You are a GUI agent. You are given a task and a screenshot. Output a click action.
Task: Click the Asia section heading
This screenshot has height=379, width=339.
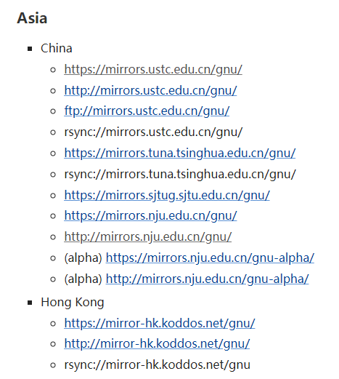(x=32, y=18)
